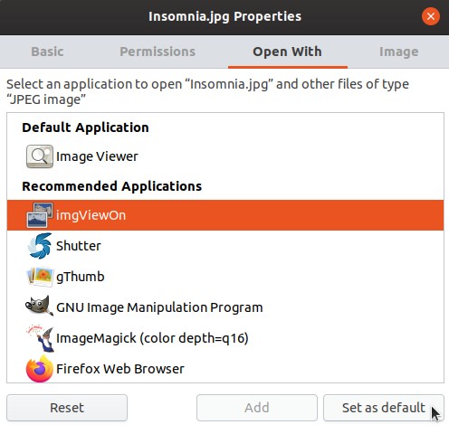
Task: Select ImageMagick (color depth=q16) entry text
Action: pos(152,338)
